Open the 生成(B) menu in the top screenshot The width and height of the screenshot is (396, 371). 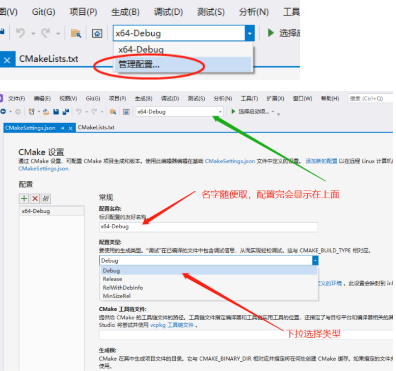point(125,12)
